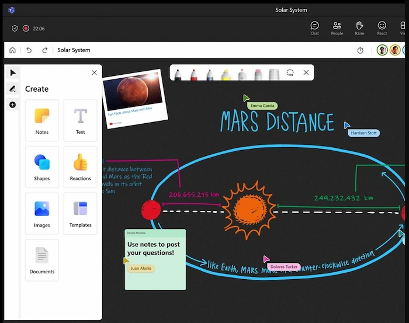Click the first participant avatar
This screenshot has width=409, height=323.
point(382,50)
